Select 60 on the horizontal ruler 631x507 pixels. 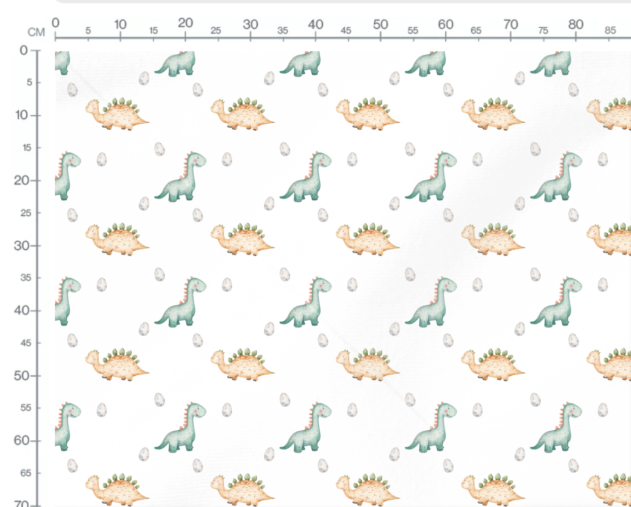[x=446, y=24]
